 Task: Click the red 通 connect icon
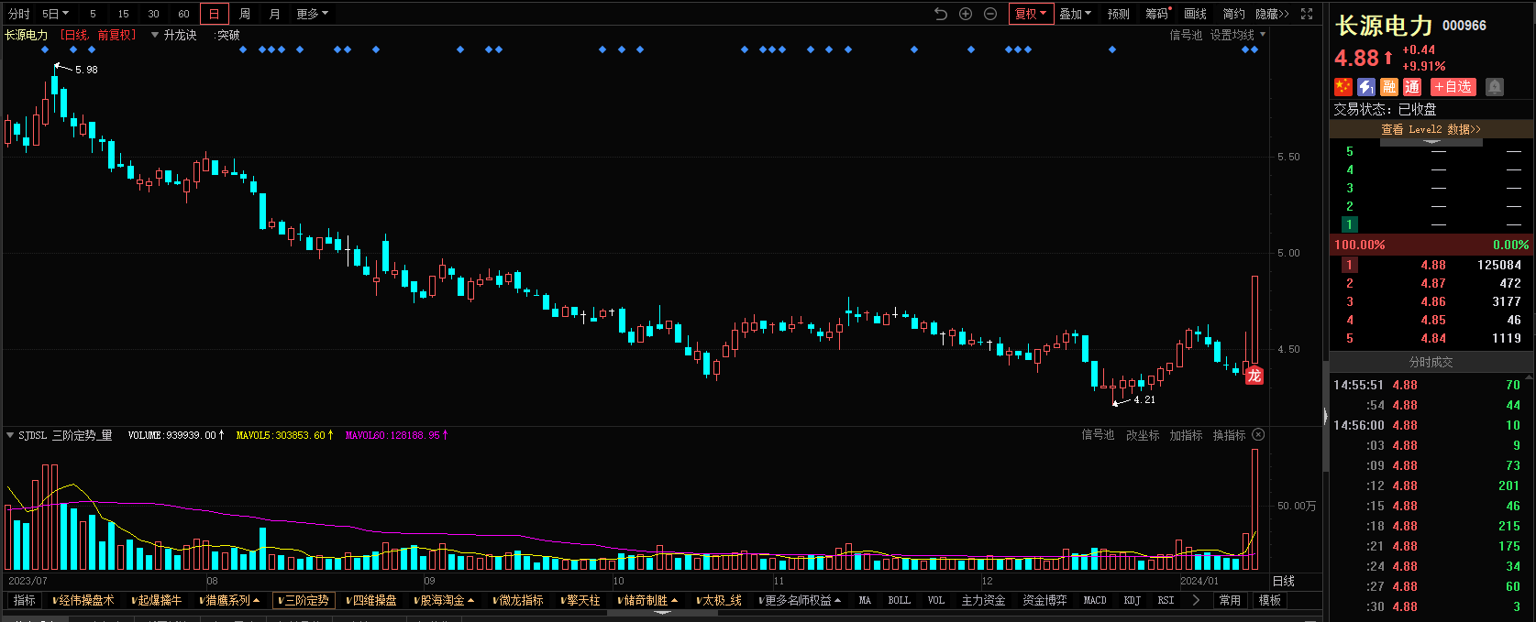pos(1412,86)
